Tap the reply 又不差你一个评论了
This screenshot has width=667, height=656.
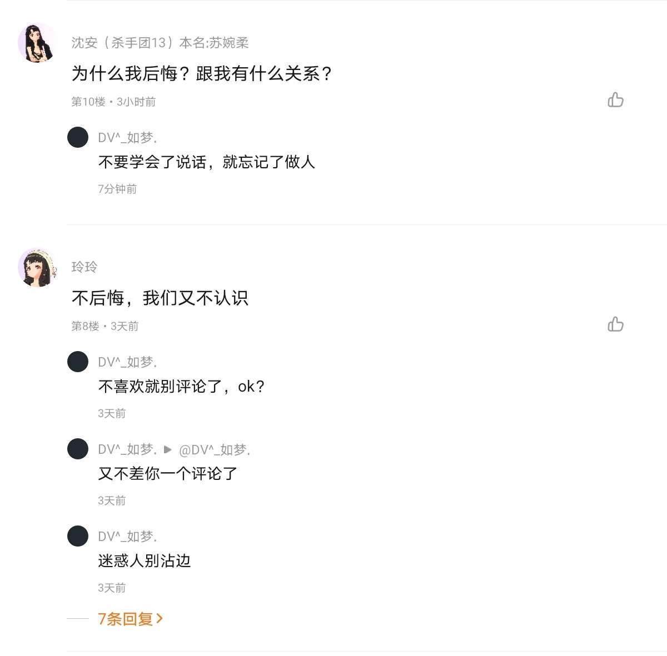(x=167, y=474)
